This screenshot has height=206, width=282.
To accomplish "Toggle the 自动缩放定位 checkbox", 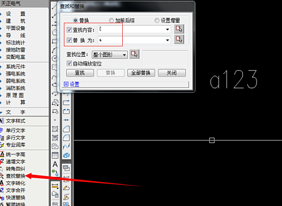I will tap(69, 63).
